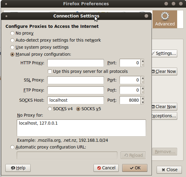
Task: Click the Example: .mozilla.org hint text
Action: (63, 140)
